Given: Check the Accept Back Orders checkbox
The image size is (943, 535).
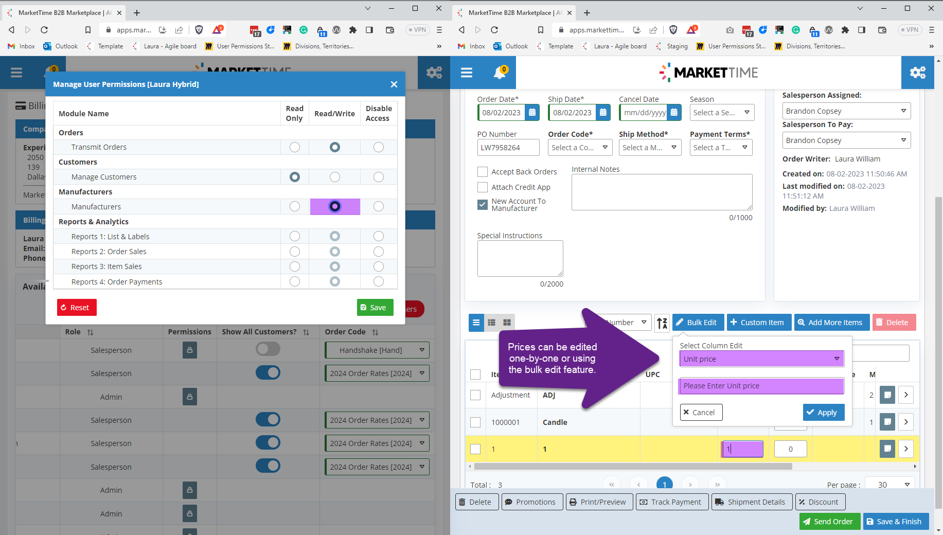Looking at the screenshot, I should pos(483,172).
